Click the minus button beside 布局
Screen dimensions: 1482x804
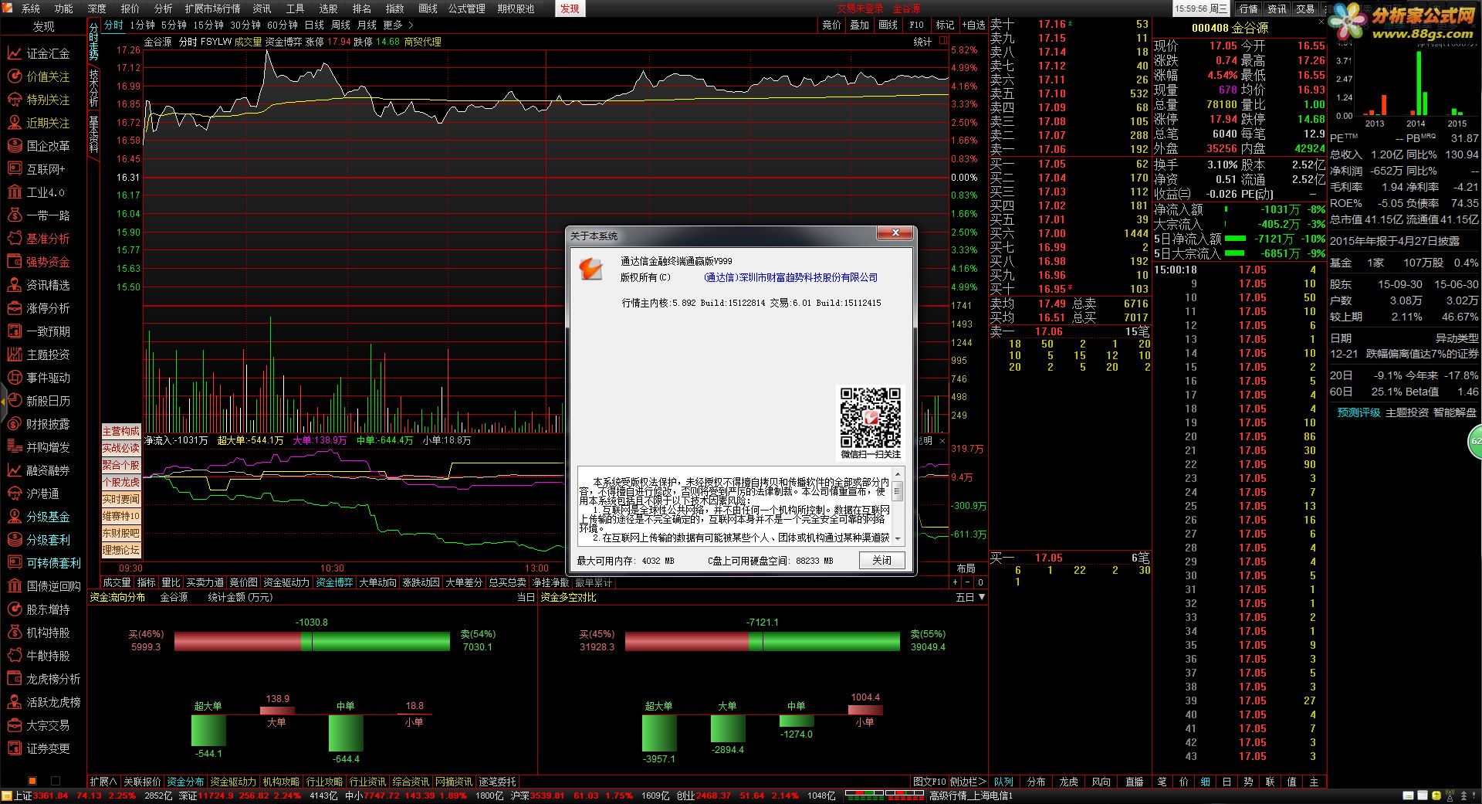tap(968, 582)
